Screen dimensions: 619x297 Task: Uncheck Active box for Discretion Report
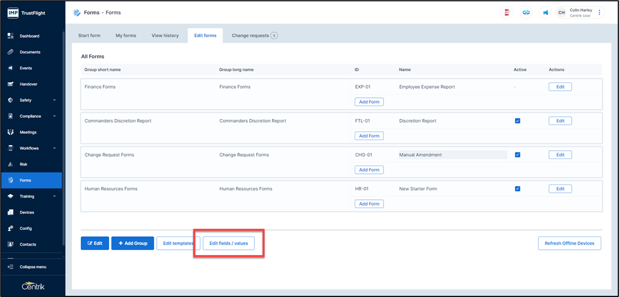pyautogui.click(x=518, y=121)
